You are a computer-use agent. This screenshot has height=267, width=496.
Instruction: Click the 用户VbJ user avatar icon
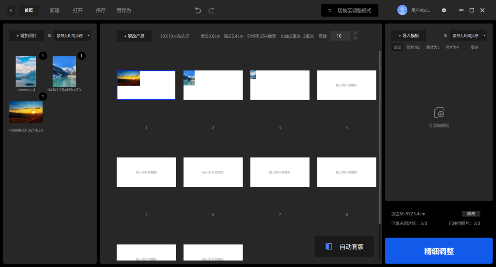(402, 10)
